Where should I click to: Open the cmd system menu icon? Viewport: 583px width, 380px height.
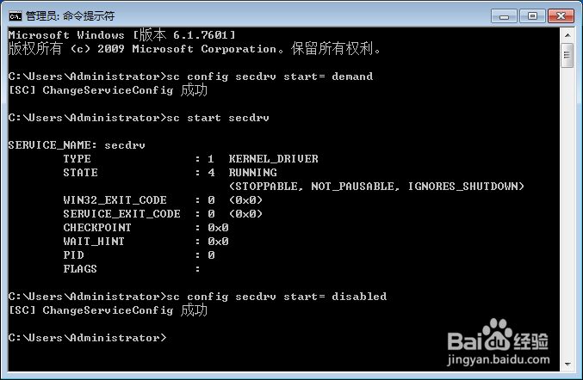pos(16,16)
